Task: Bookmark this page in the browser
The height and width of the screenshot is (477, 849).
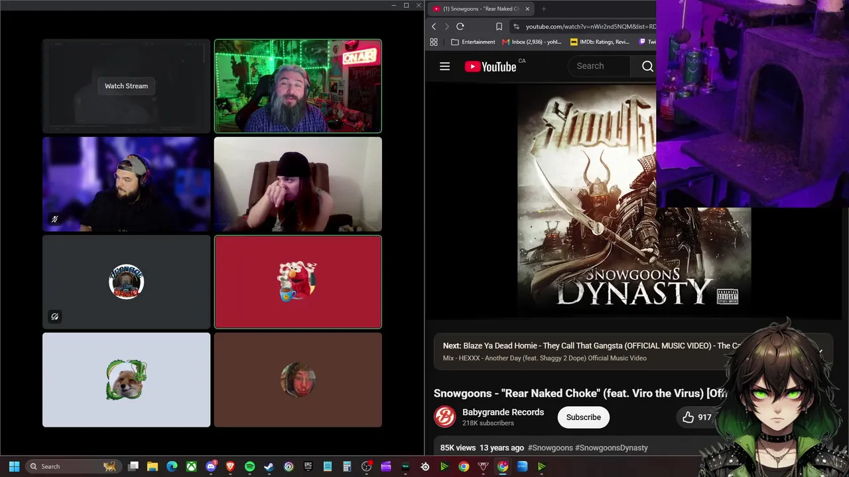Action: tap(499, 26)
